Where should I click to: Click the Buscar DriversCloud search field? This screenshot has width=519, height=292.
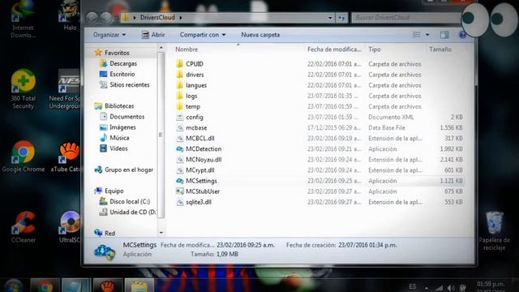coord(405,18)
